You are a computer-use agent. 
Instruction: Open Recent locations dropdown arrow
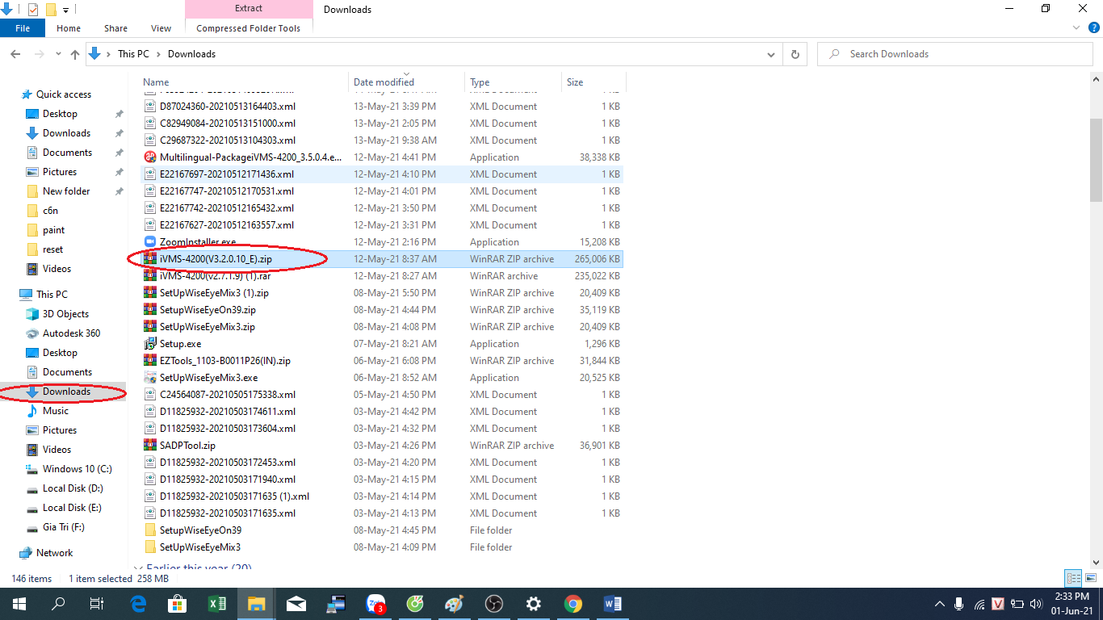pos(59,54)
